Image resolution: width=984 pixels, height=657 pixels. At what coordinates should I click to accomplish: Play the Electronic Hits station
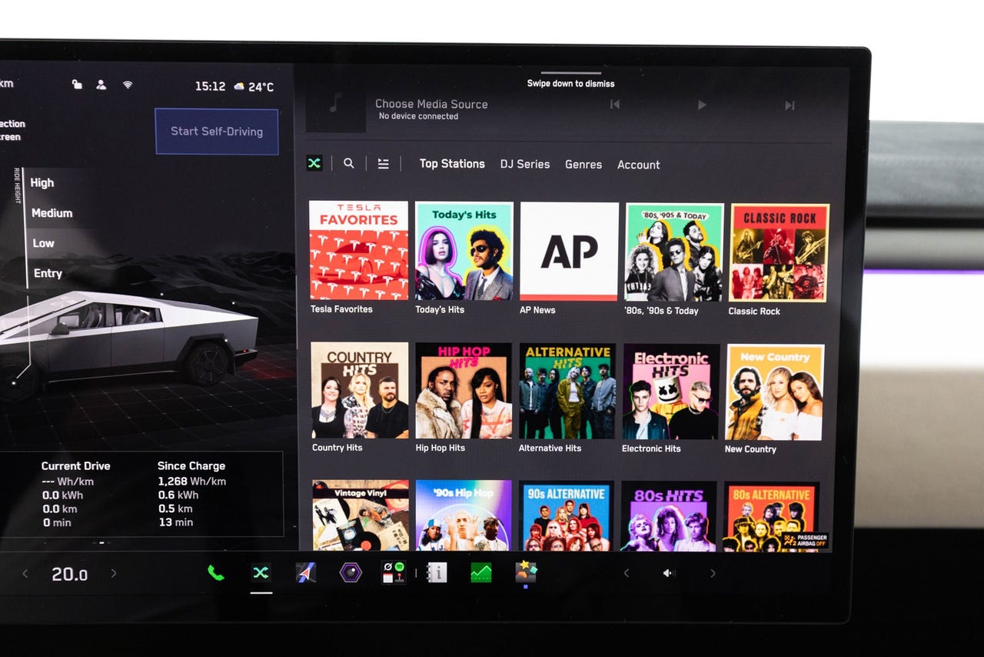pos(671,393)
